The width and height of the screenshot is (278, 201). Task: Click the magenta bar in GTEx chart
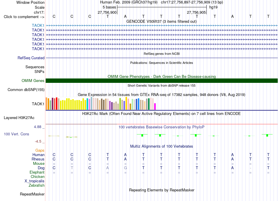tap(155, 106)
